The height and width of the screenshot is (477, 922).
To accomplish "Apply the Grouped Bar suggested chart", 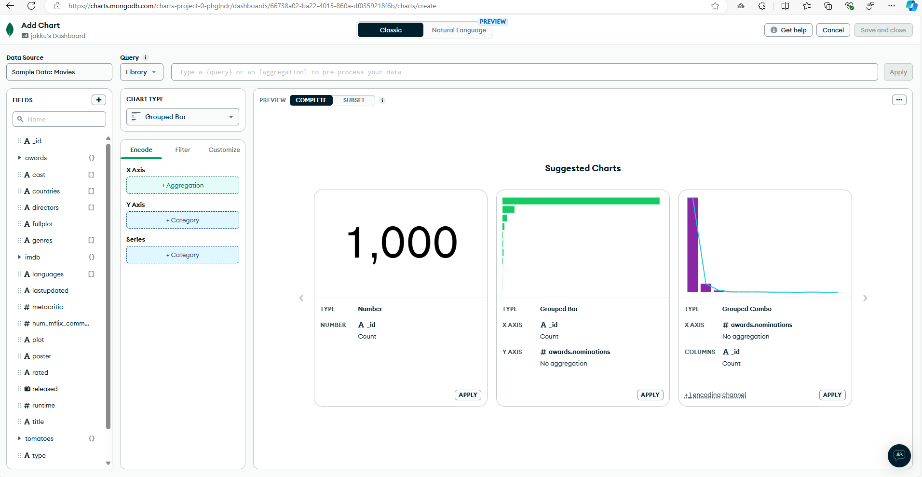I will coord(650,395).
